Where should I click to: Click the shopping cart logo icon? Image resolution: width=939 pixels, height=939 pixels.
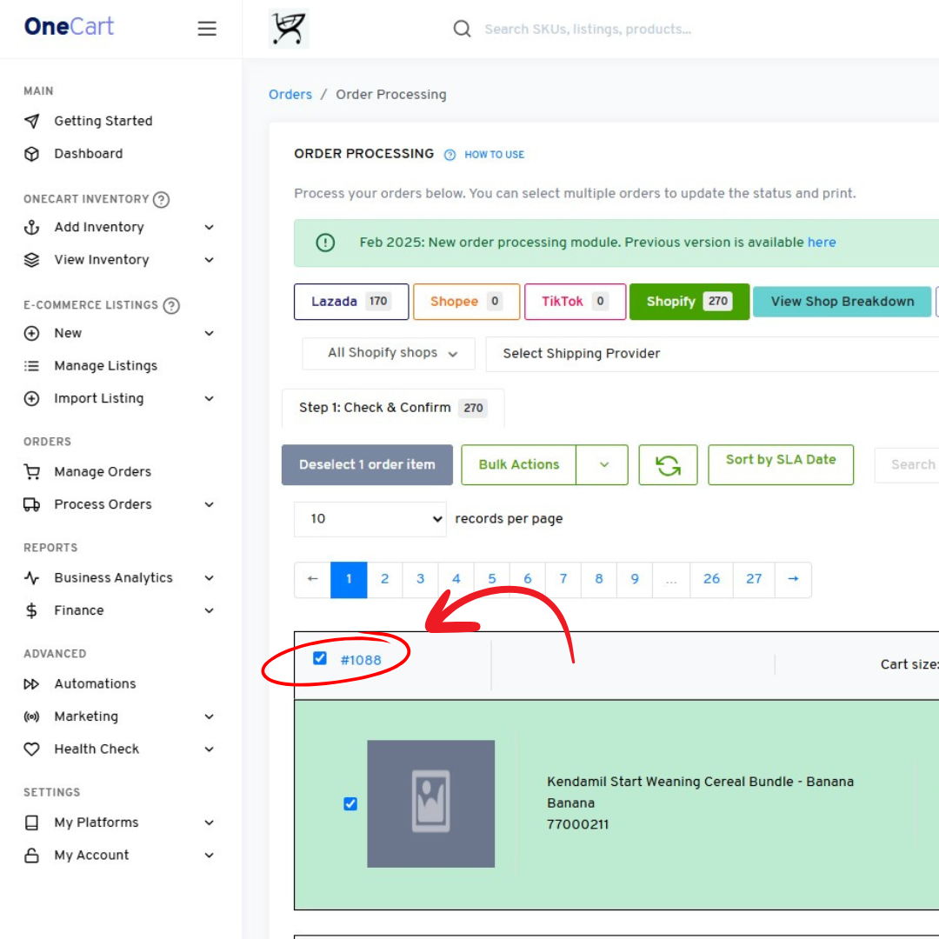(289, 28)
